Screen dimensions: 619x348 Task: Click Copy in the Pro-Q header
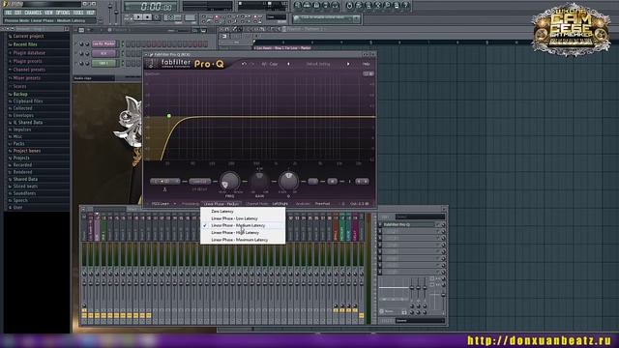(274, 64)
